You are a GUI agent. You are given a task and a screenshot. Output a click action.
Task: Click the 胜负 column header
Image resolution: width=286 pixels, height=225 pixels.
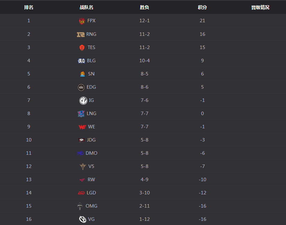(x=145, y=7)
